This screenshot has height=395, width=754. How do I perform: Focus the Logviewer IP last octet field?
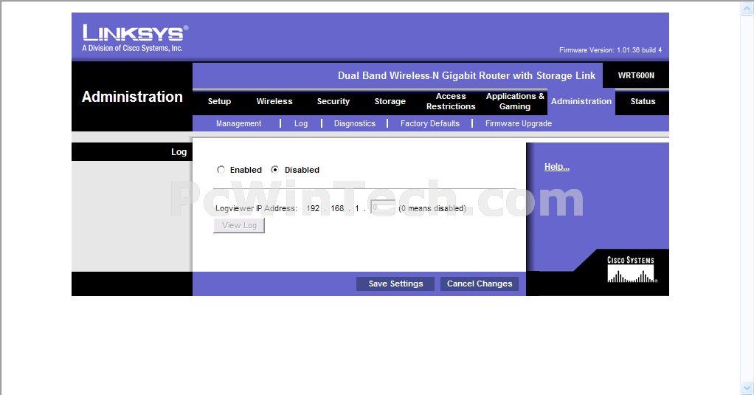(x=383, y=208)
